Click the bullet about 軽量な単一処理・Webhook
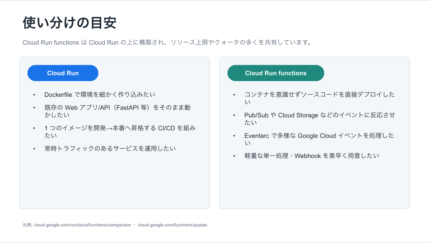 click(x=311, y=156)
